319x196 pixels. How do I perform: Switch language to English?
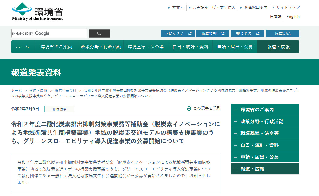point(293,17)
